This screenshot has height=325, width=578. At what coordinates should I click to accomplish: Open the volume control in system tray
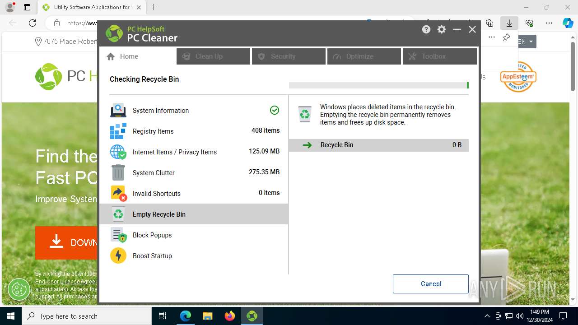point(520,316)
